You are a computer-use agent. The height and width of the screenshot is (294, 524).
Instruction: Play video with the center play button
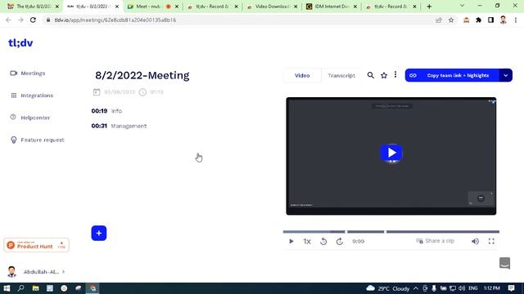coord(391,153)
